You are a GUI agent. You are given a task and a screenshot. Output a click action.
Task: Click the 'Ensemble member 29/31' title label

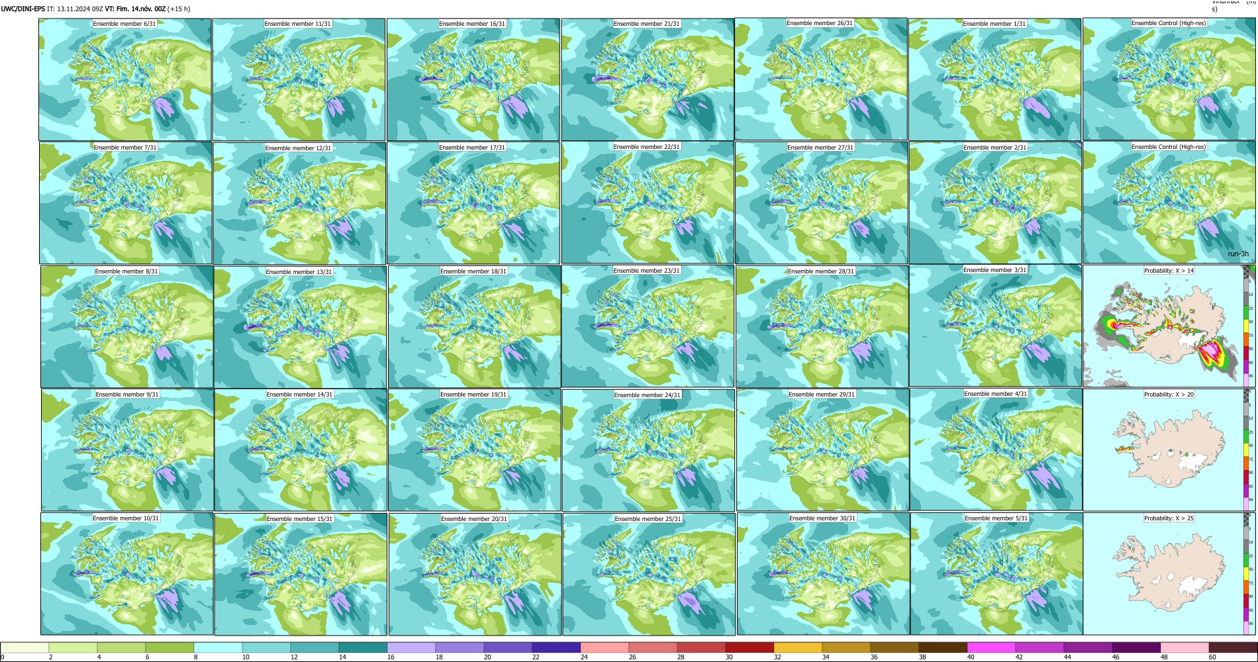(x=822, y=395)
